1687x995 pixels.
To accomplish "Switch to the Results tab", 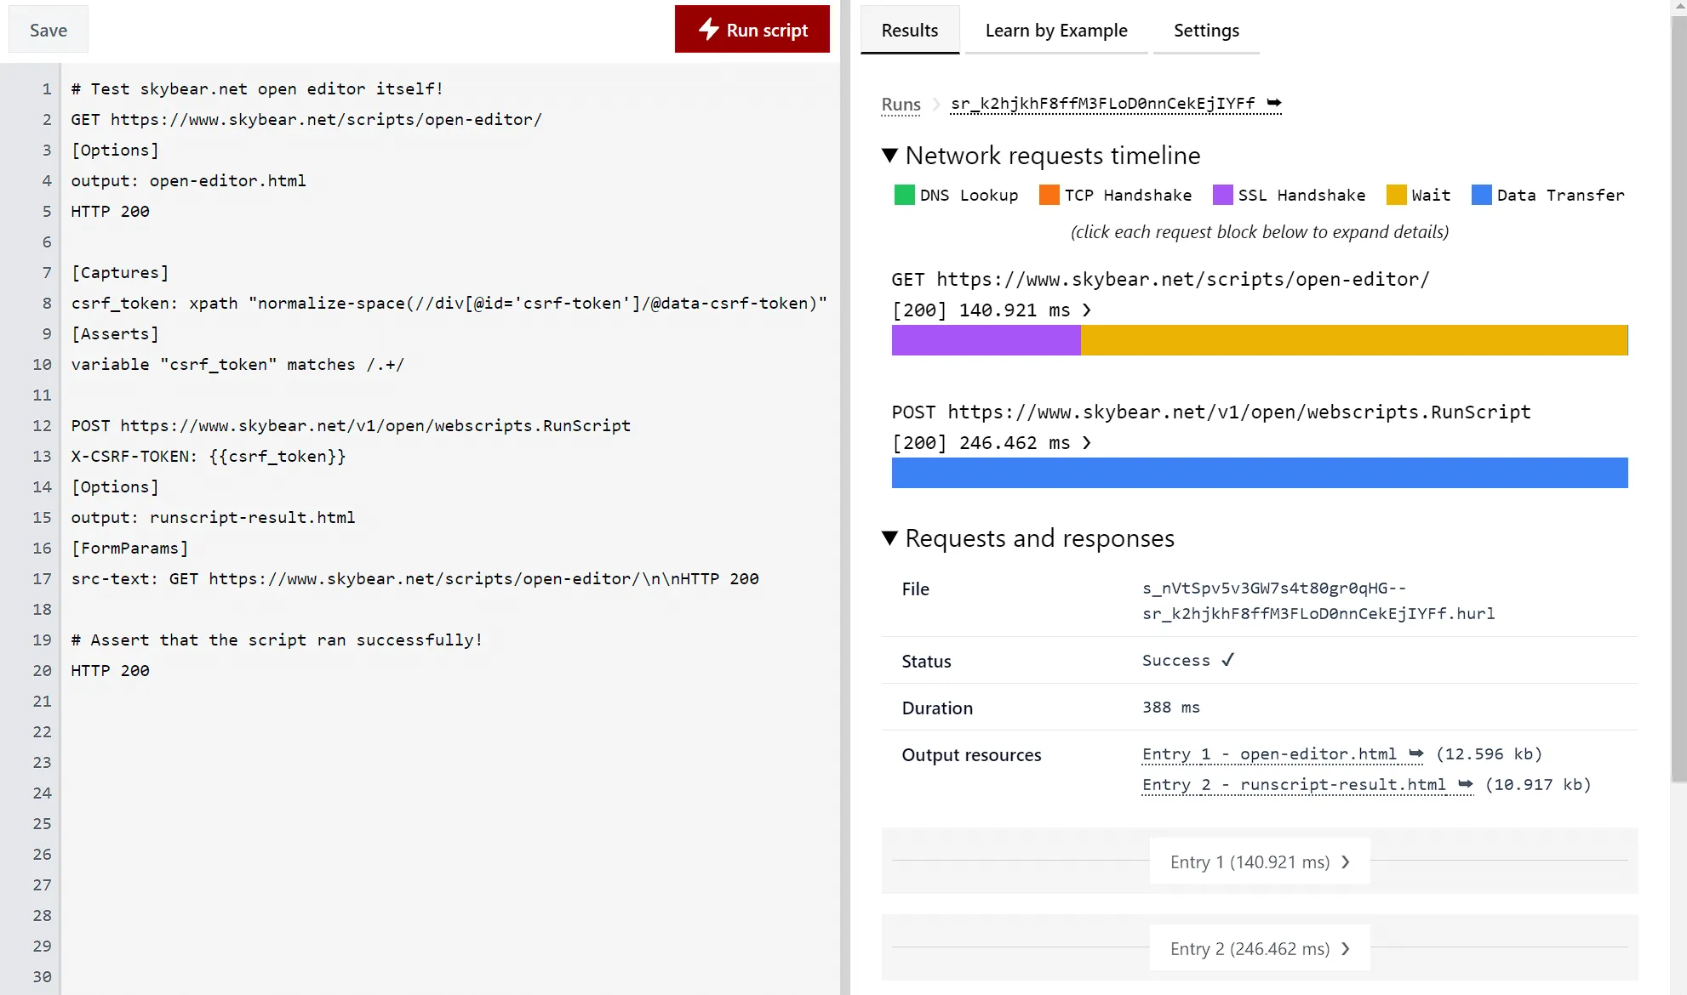I will (910, 30).
